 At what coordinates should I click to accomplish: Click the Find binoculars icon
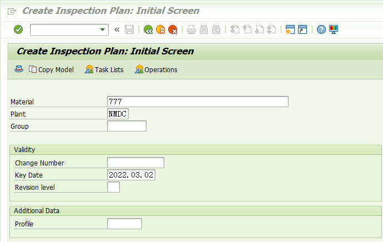[x=204, y=29]
